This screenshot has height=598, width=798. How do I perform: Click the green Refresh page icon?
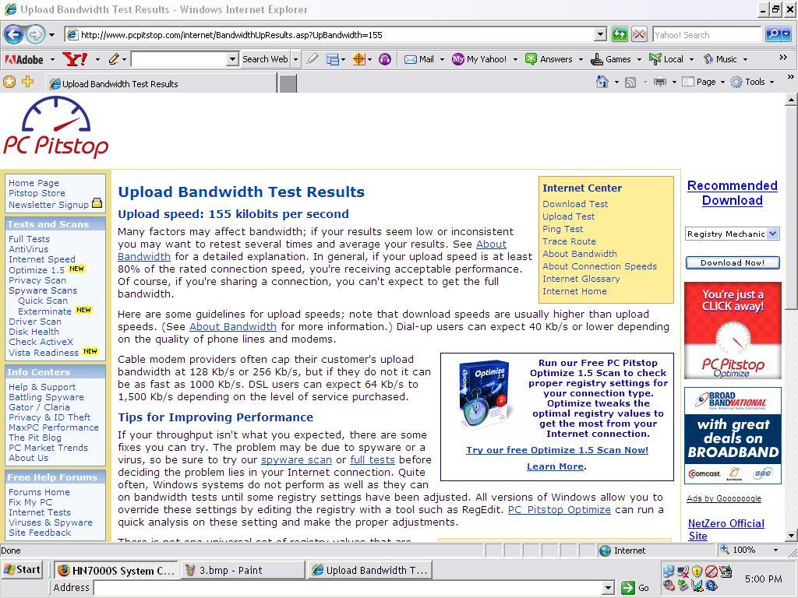pos(620,34)
